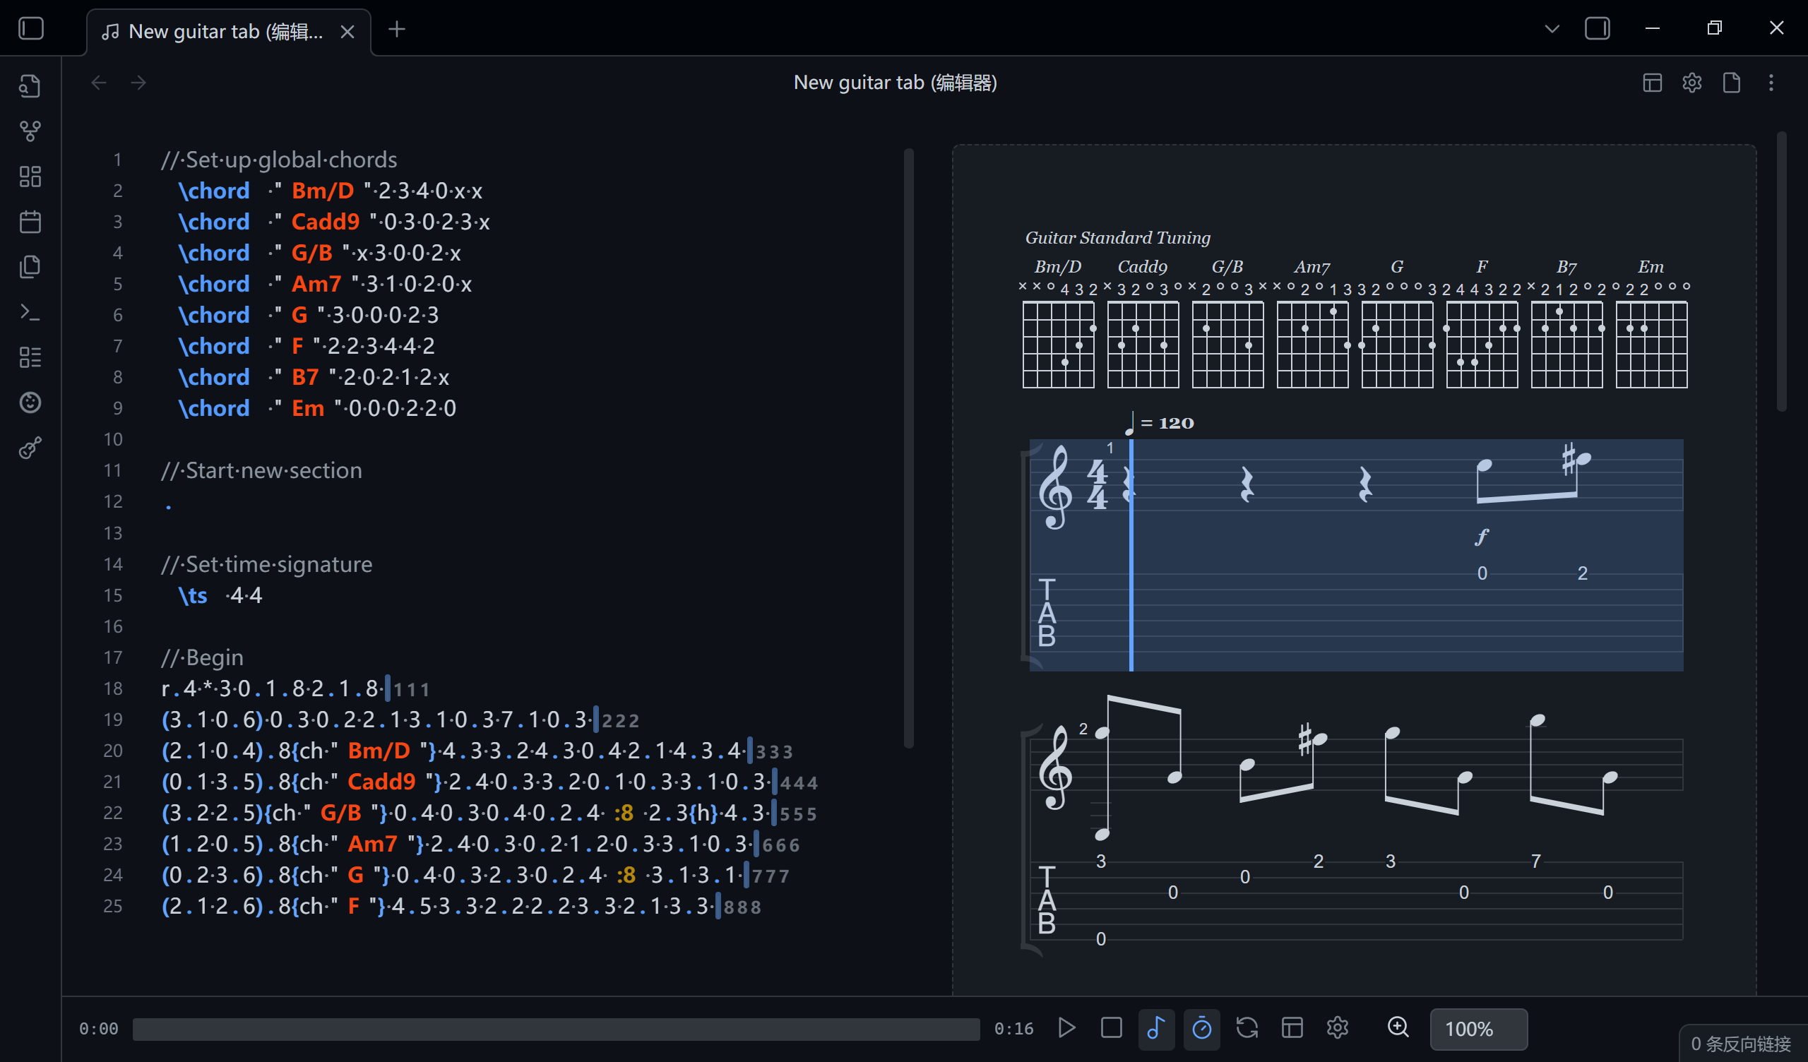Open the command palette terminal icon
This screenshot has width=1808, height=1062.
[30, 312]
